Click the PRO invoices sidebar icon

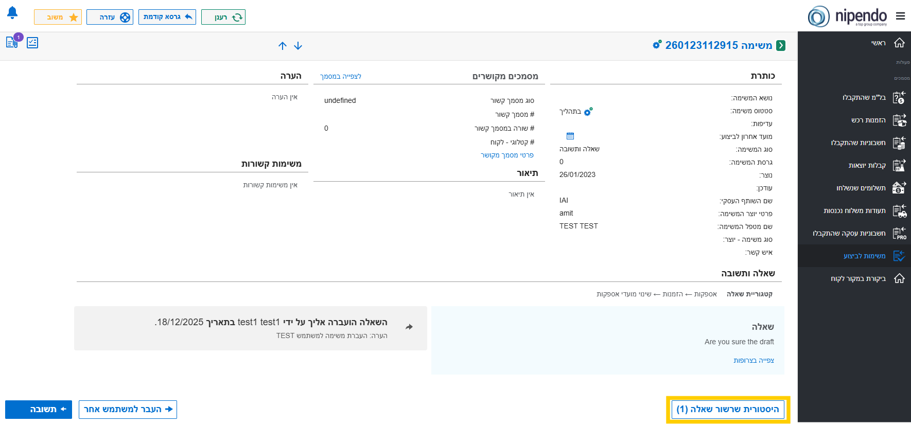(899, 233)
